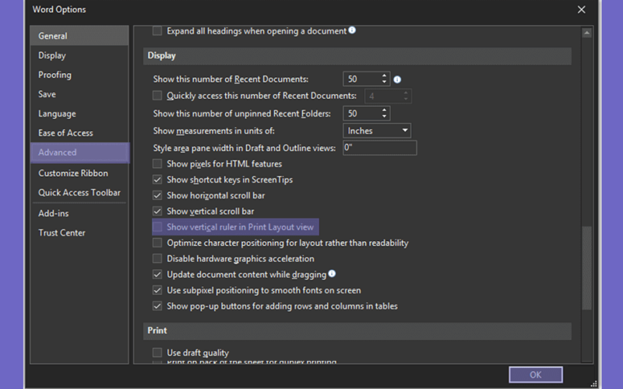Open Quick Access Toolbar settings
The width and height of the screenshot is (623, 389).
(79, 192)
